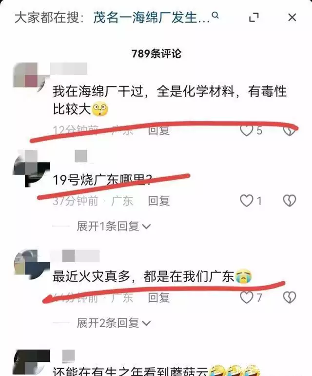The width and height of the screenshot is (312, 376).
Task: Close the comments panel
Action: coord(292,18)
